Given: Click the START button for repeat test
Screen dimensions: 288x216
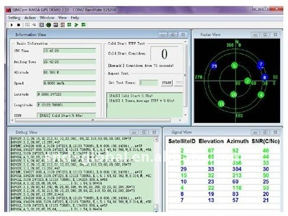Looking at the screenshot, I should click(x=166, y=83).
